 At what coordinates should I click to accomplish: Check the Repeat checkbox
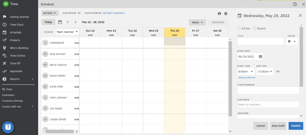(255, 28)
